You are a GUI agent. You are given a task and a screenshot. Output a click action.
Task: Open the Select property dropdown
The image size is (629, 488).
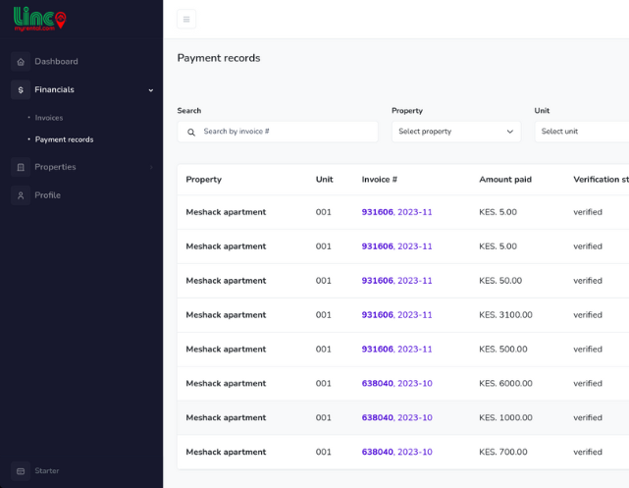[456, 132]
